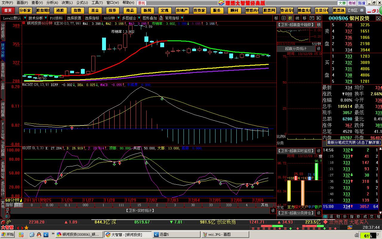The width and height of the screenshot is (382, 239).
Task: Open the 分析(A) menu
Action: point(52,3)
